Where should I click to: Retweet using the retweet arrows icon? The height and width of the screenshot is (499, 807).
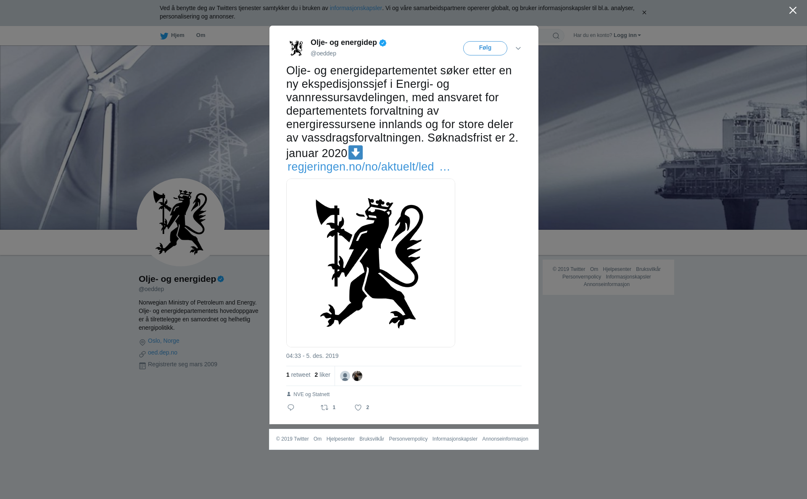click(324, 407)
